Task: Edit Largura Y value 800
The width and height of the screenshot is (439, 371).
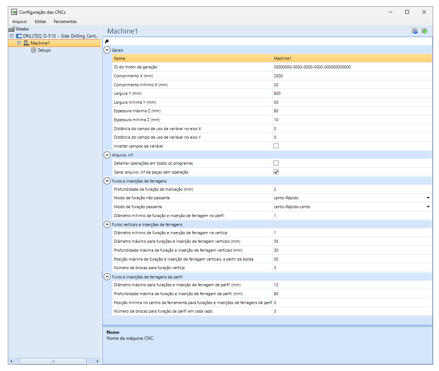Action: [352, 93]
